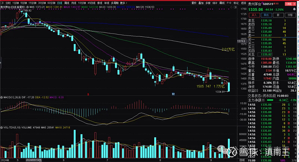Click the 1746.92 high price label
Viewport: 299px width, 162px height.
(27, 11)
